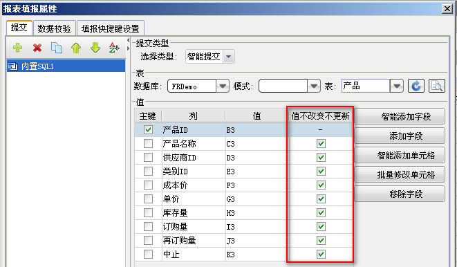Open the 数据库 FRDemo dropdown

[223, 86]
